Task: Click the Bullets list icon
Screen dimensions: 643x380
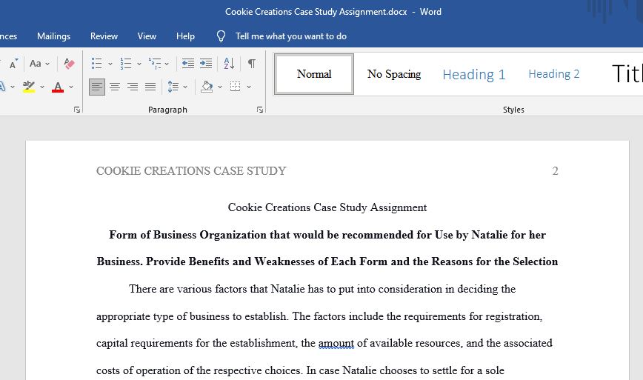Action: pos(97,64)
